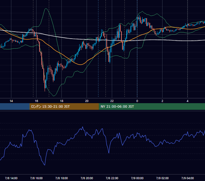
Task: Click the 2 hour axis label
Action: (x=162, y=101)
